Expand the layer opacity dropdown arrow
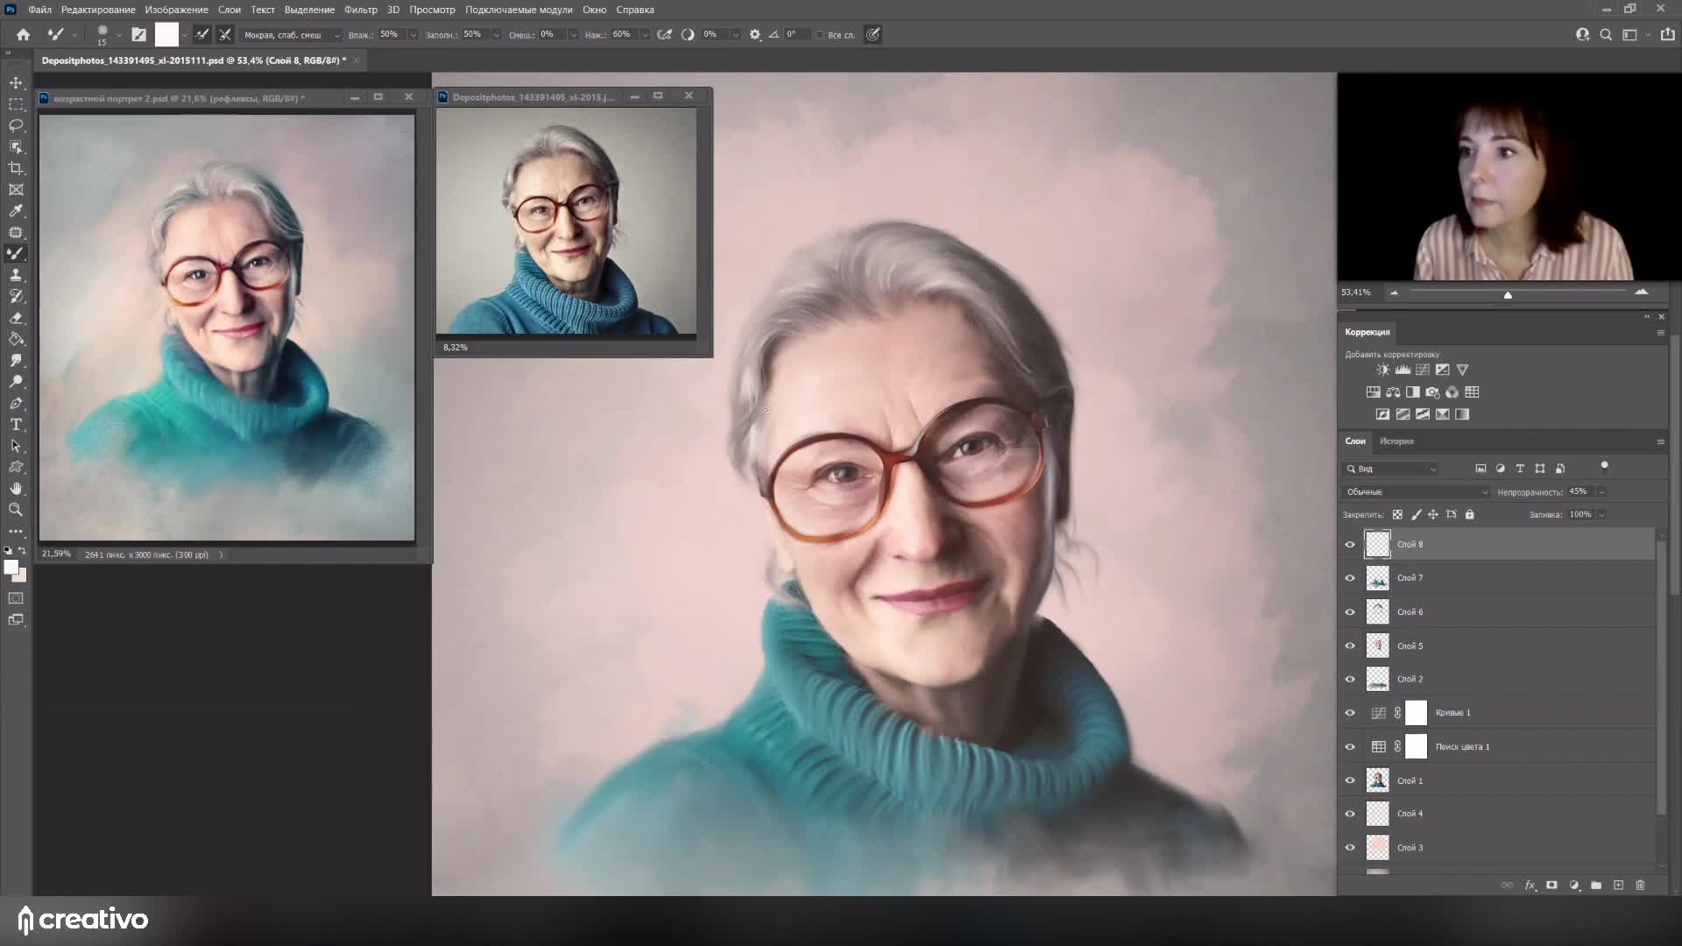This screenshot has width=1682, height=946. point(1601,492)
